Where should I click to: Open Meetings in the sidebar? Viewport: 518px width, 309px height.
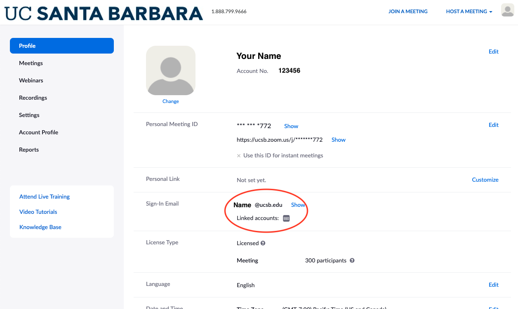(31, 63)
